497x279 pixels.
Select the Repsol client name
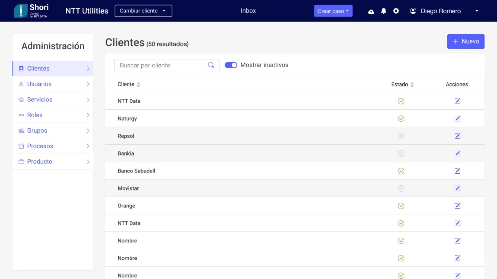126,136
